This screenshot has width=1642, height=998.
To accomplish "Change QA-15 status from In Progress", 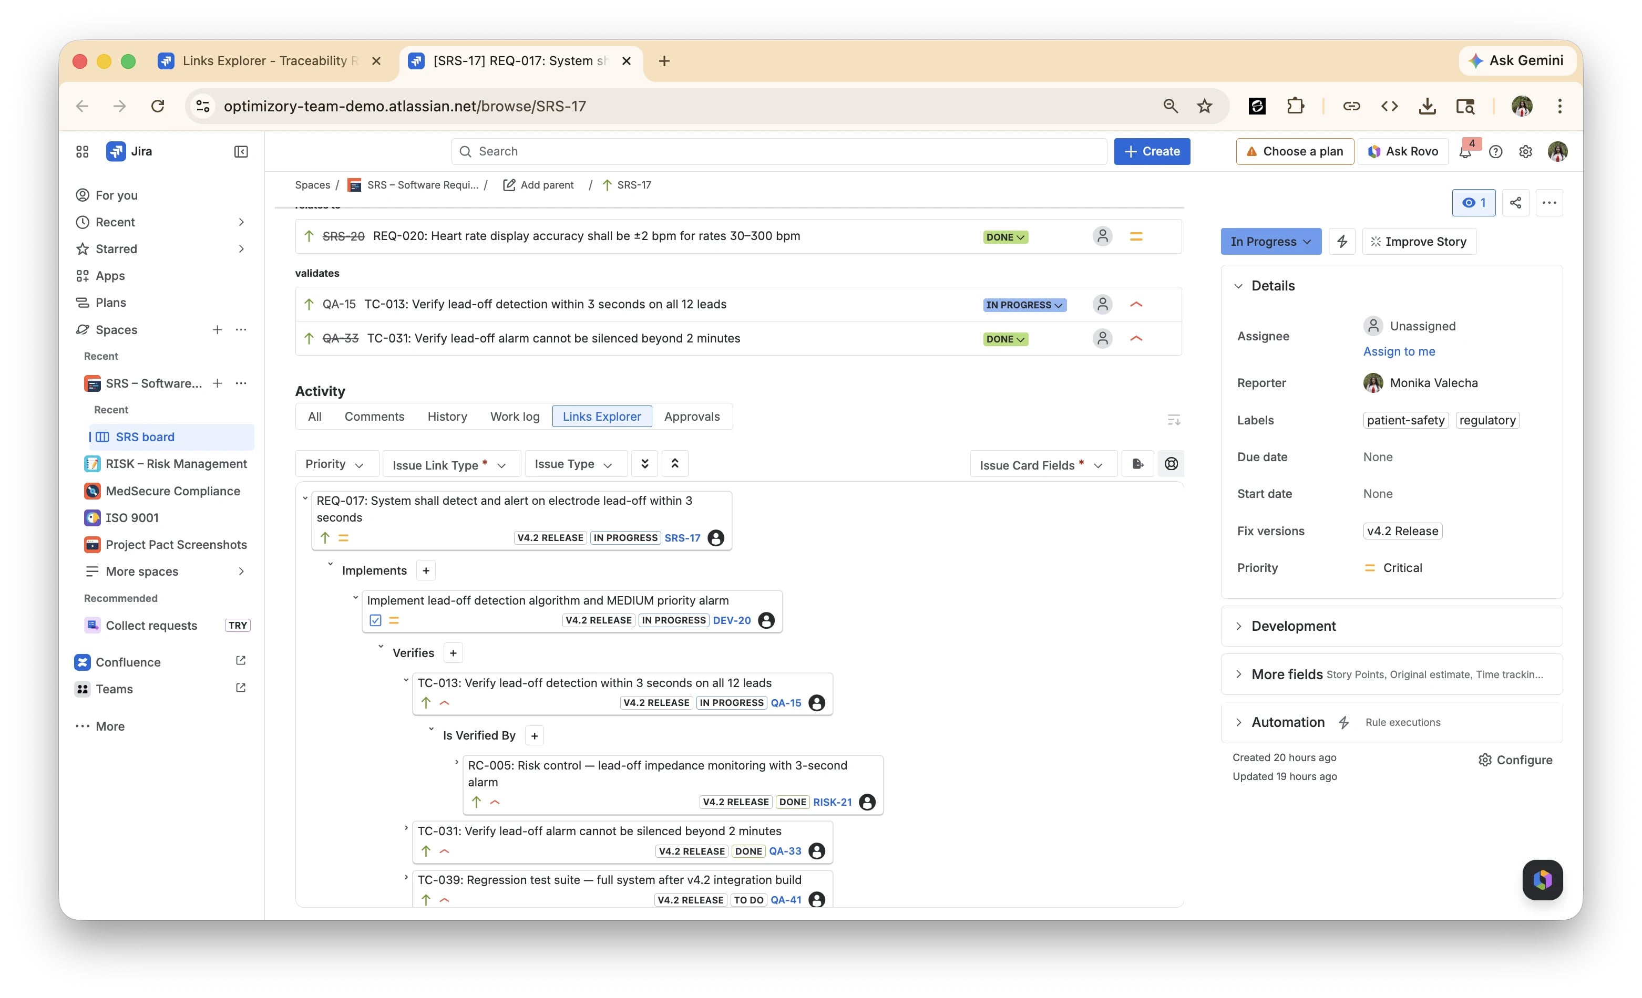I will click(1024, 305).
